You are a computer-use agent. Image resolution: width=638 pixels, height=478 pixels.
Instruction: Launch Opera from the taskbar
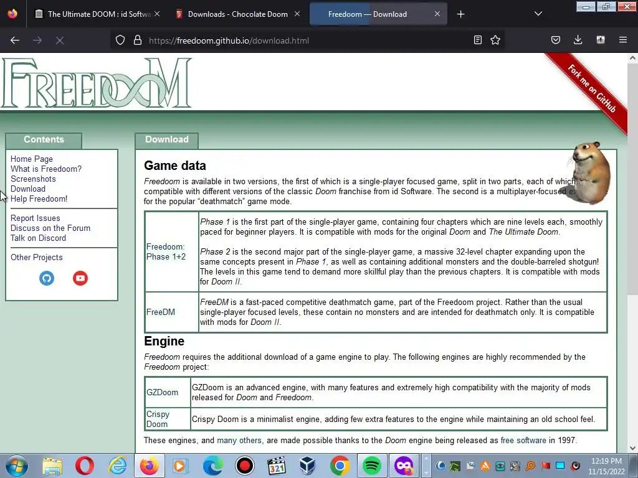click(85, 466)
